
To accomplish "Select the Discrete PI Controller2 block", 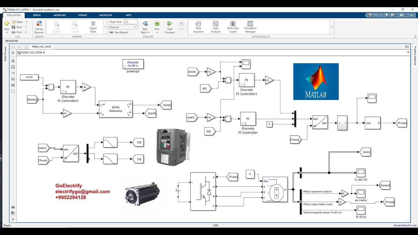I will pos(68,87).
